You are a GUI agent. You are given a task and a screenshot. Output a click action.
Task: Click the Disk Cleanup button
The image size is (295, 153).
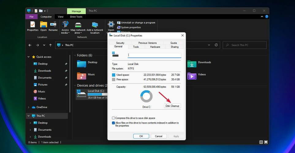(172, 106)
